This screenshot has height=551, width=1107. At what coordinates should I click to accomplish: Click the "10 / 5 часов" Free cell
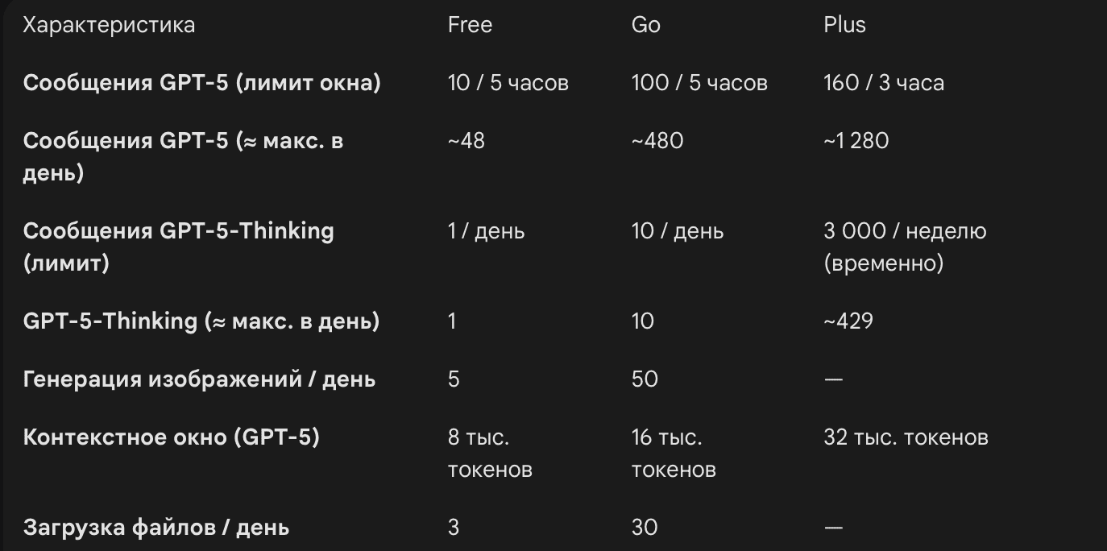pos(508,83)
